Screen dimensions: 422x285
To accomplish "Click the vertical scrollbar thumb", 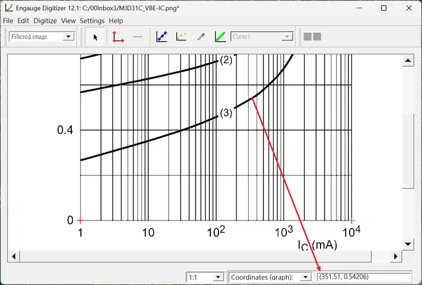I will [408, 150].
